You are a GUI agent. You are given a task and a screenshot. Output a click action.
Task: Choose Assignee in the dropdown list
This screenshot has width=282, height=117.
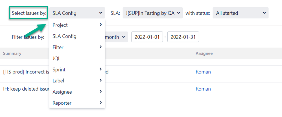click(62, 92)
